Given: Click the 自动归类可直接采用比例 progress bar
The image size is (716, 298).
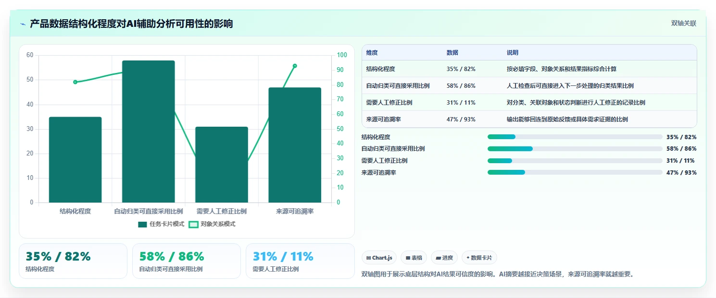Looking at the screenshot, I should (x=575, y=149).
